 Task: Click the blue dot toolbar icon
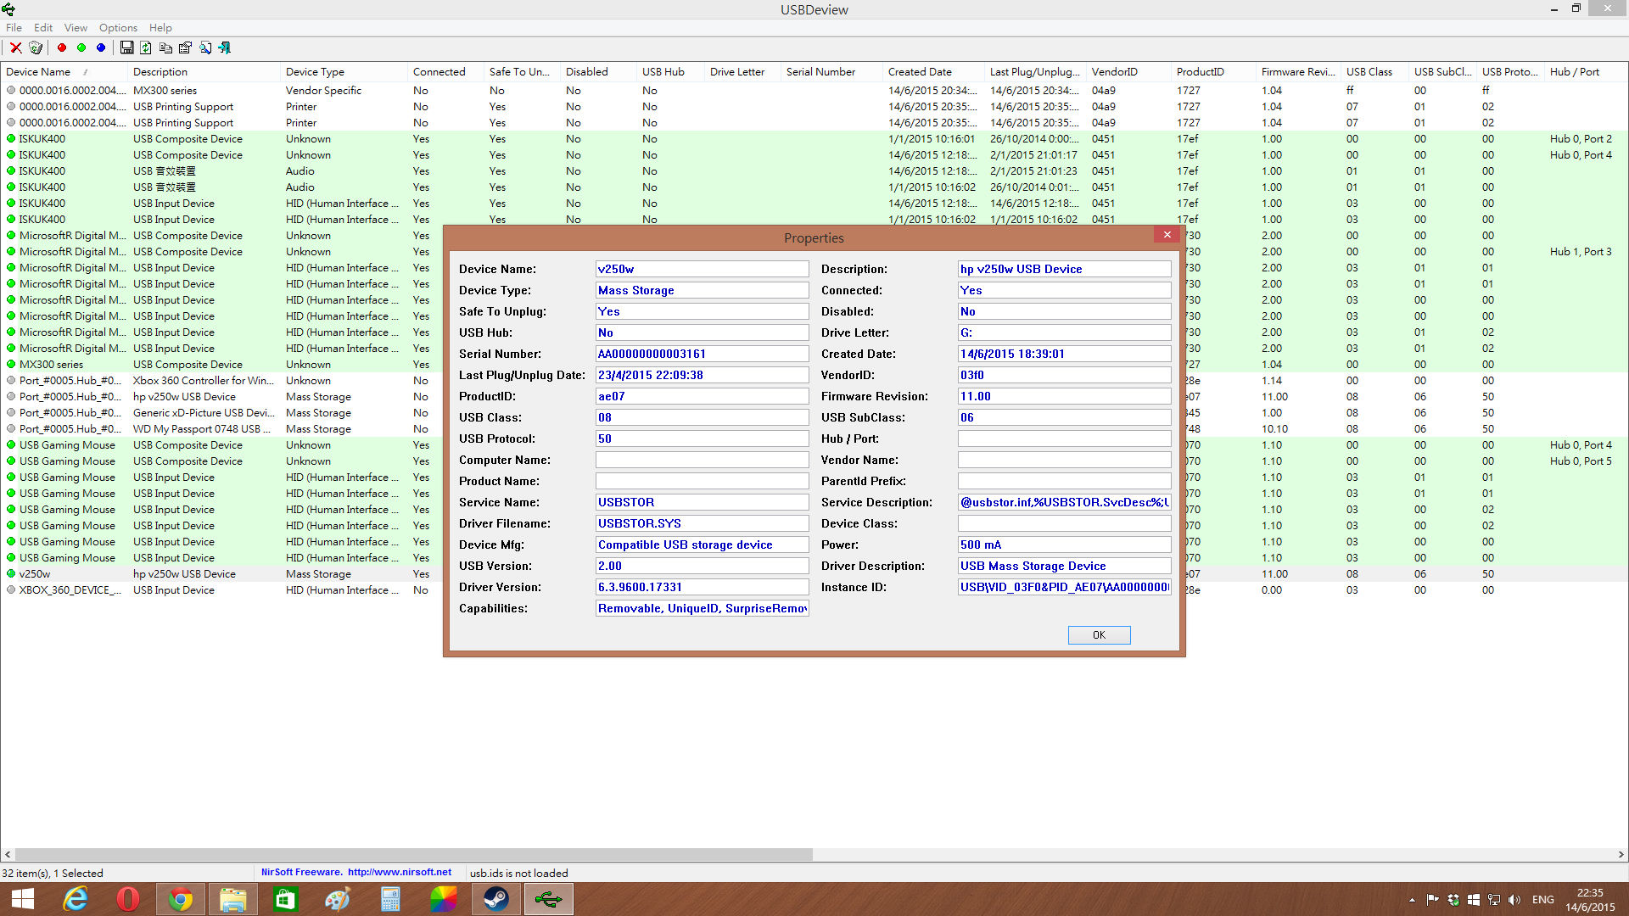point(101,47)
